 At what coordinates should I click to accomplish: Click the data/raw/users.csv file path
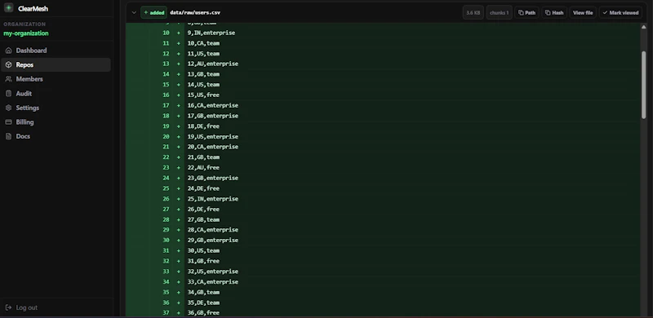195,12
